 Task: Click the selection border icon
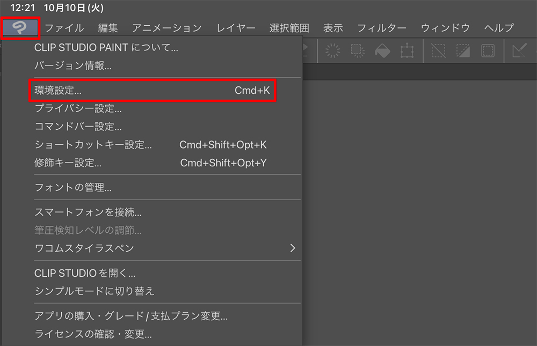tap(488, 51)
